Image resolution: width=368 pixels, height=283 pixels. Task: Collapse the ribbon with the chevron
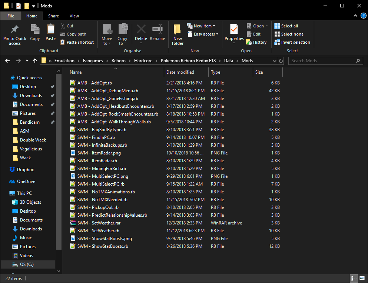point(355,16)
